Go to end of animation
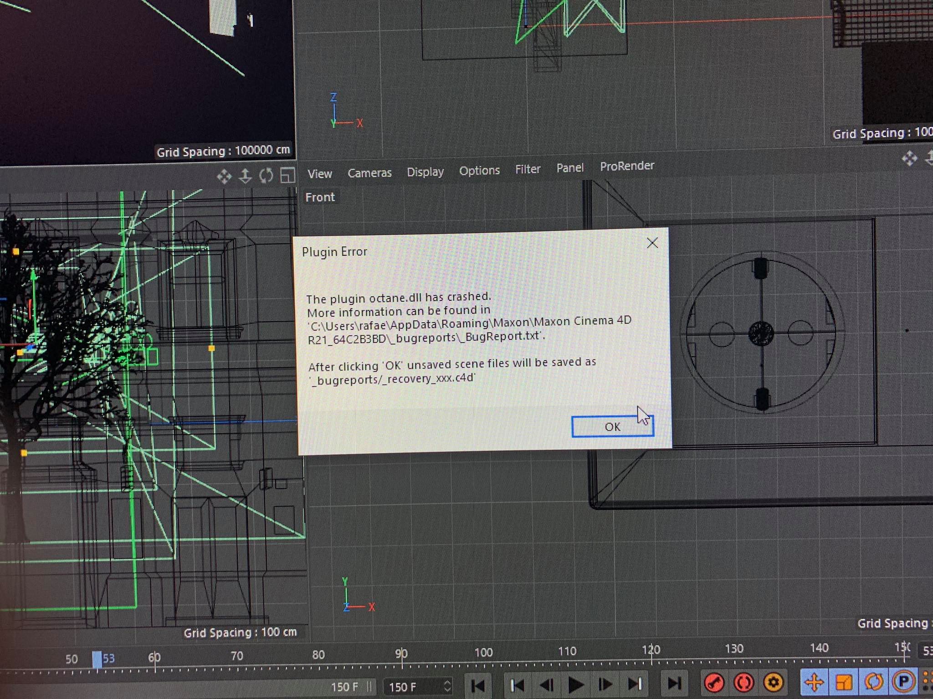 pos(674,683)
